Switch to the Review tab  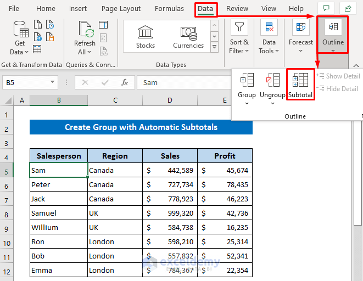tap(237, 9)
